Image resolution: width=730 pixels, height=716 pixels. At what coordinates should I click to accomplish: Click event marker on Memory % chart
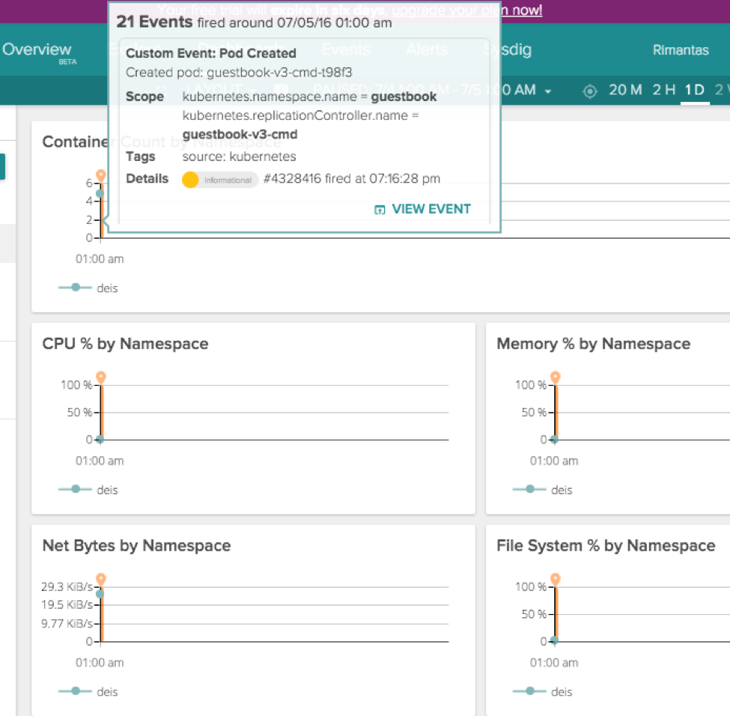point(556,377)
